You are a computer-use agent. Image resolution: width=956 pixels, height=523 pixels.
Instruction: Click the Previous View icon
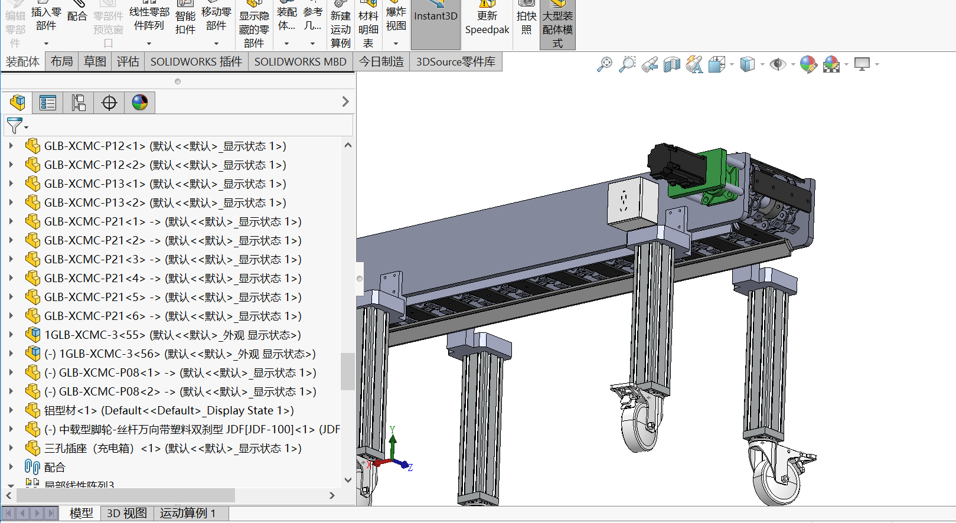coord(650,64)
